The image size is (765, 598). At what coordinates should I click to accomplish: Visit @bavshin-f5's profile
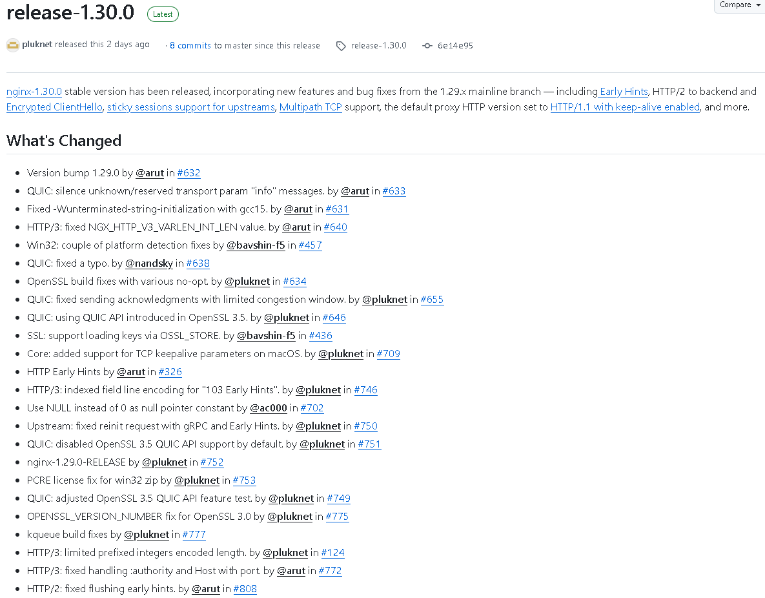point(256,245)
